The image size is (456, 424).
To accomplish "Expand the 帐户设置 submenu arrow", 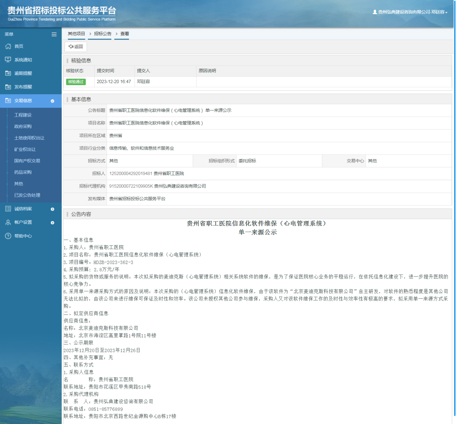I will tap(52, 223).
